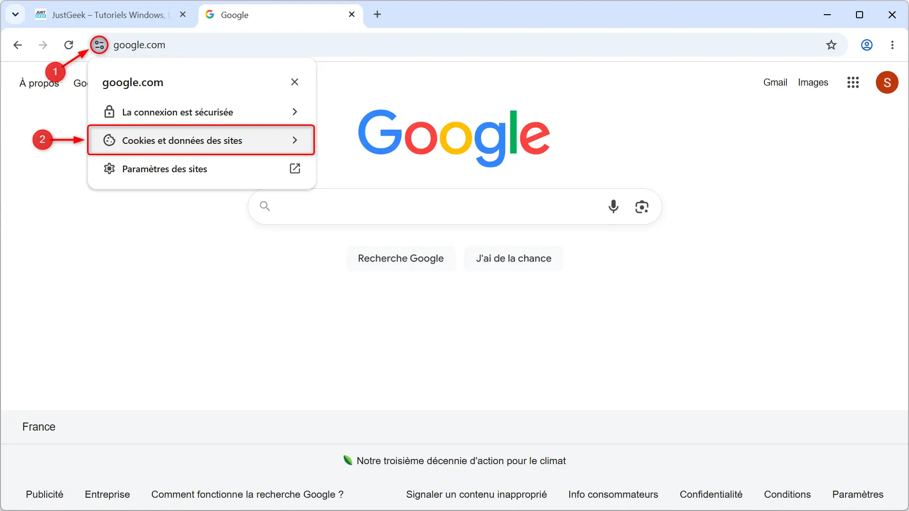This screenshot has width=909, height=511.
Task: Open the Info consommateurs link
Action: tap(613, 494)
